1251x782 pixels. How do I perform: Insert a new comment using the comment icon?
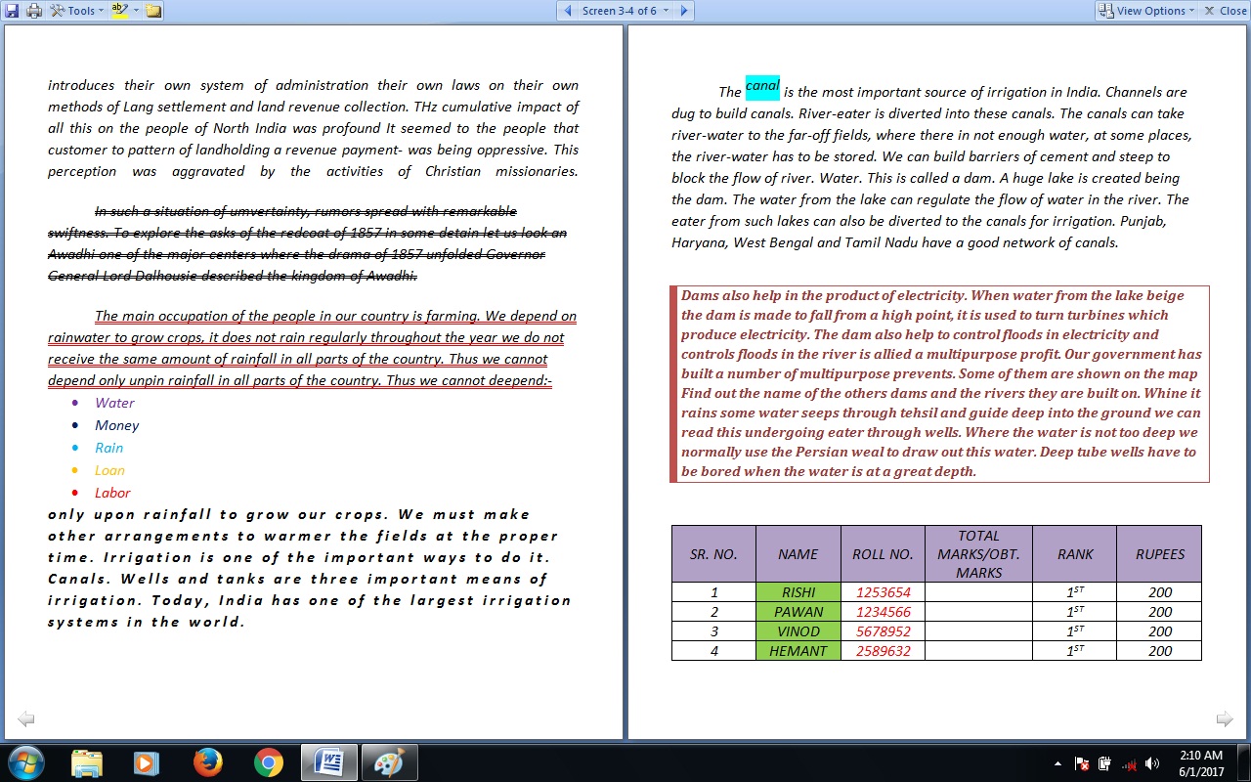pos(152,10)
